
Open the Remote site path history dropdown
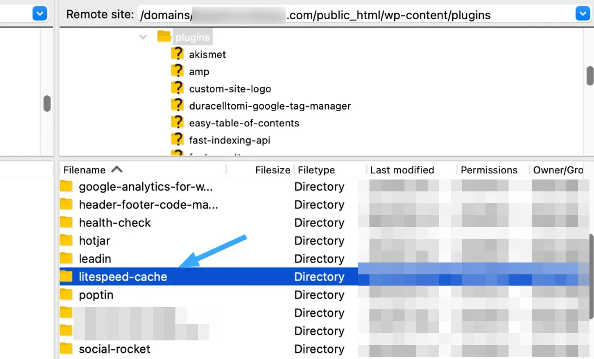pyautogui.click(x=583, y=14)
